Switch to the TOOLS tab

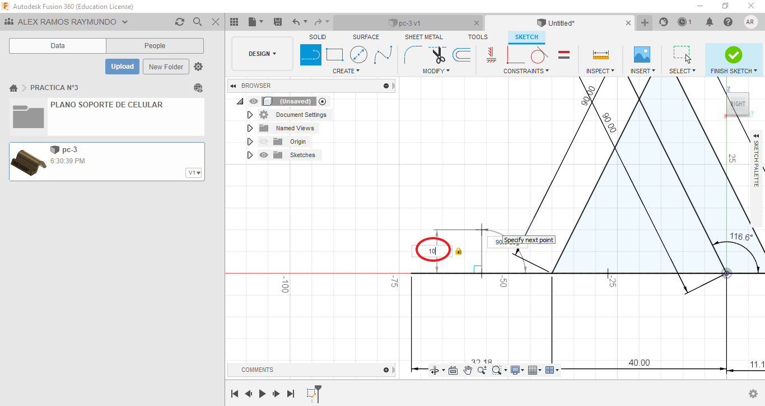478,37
